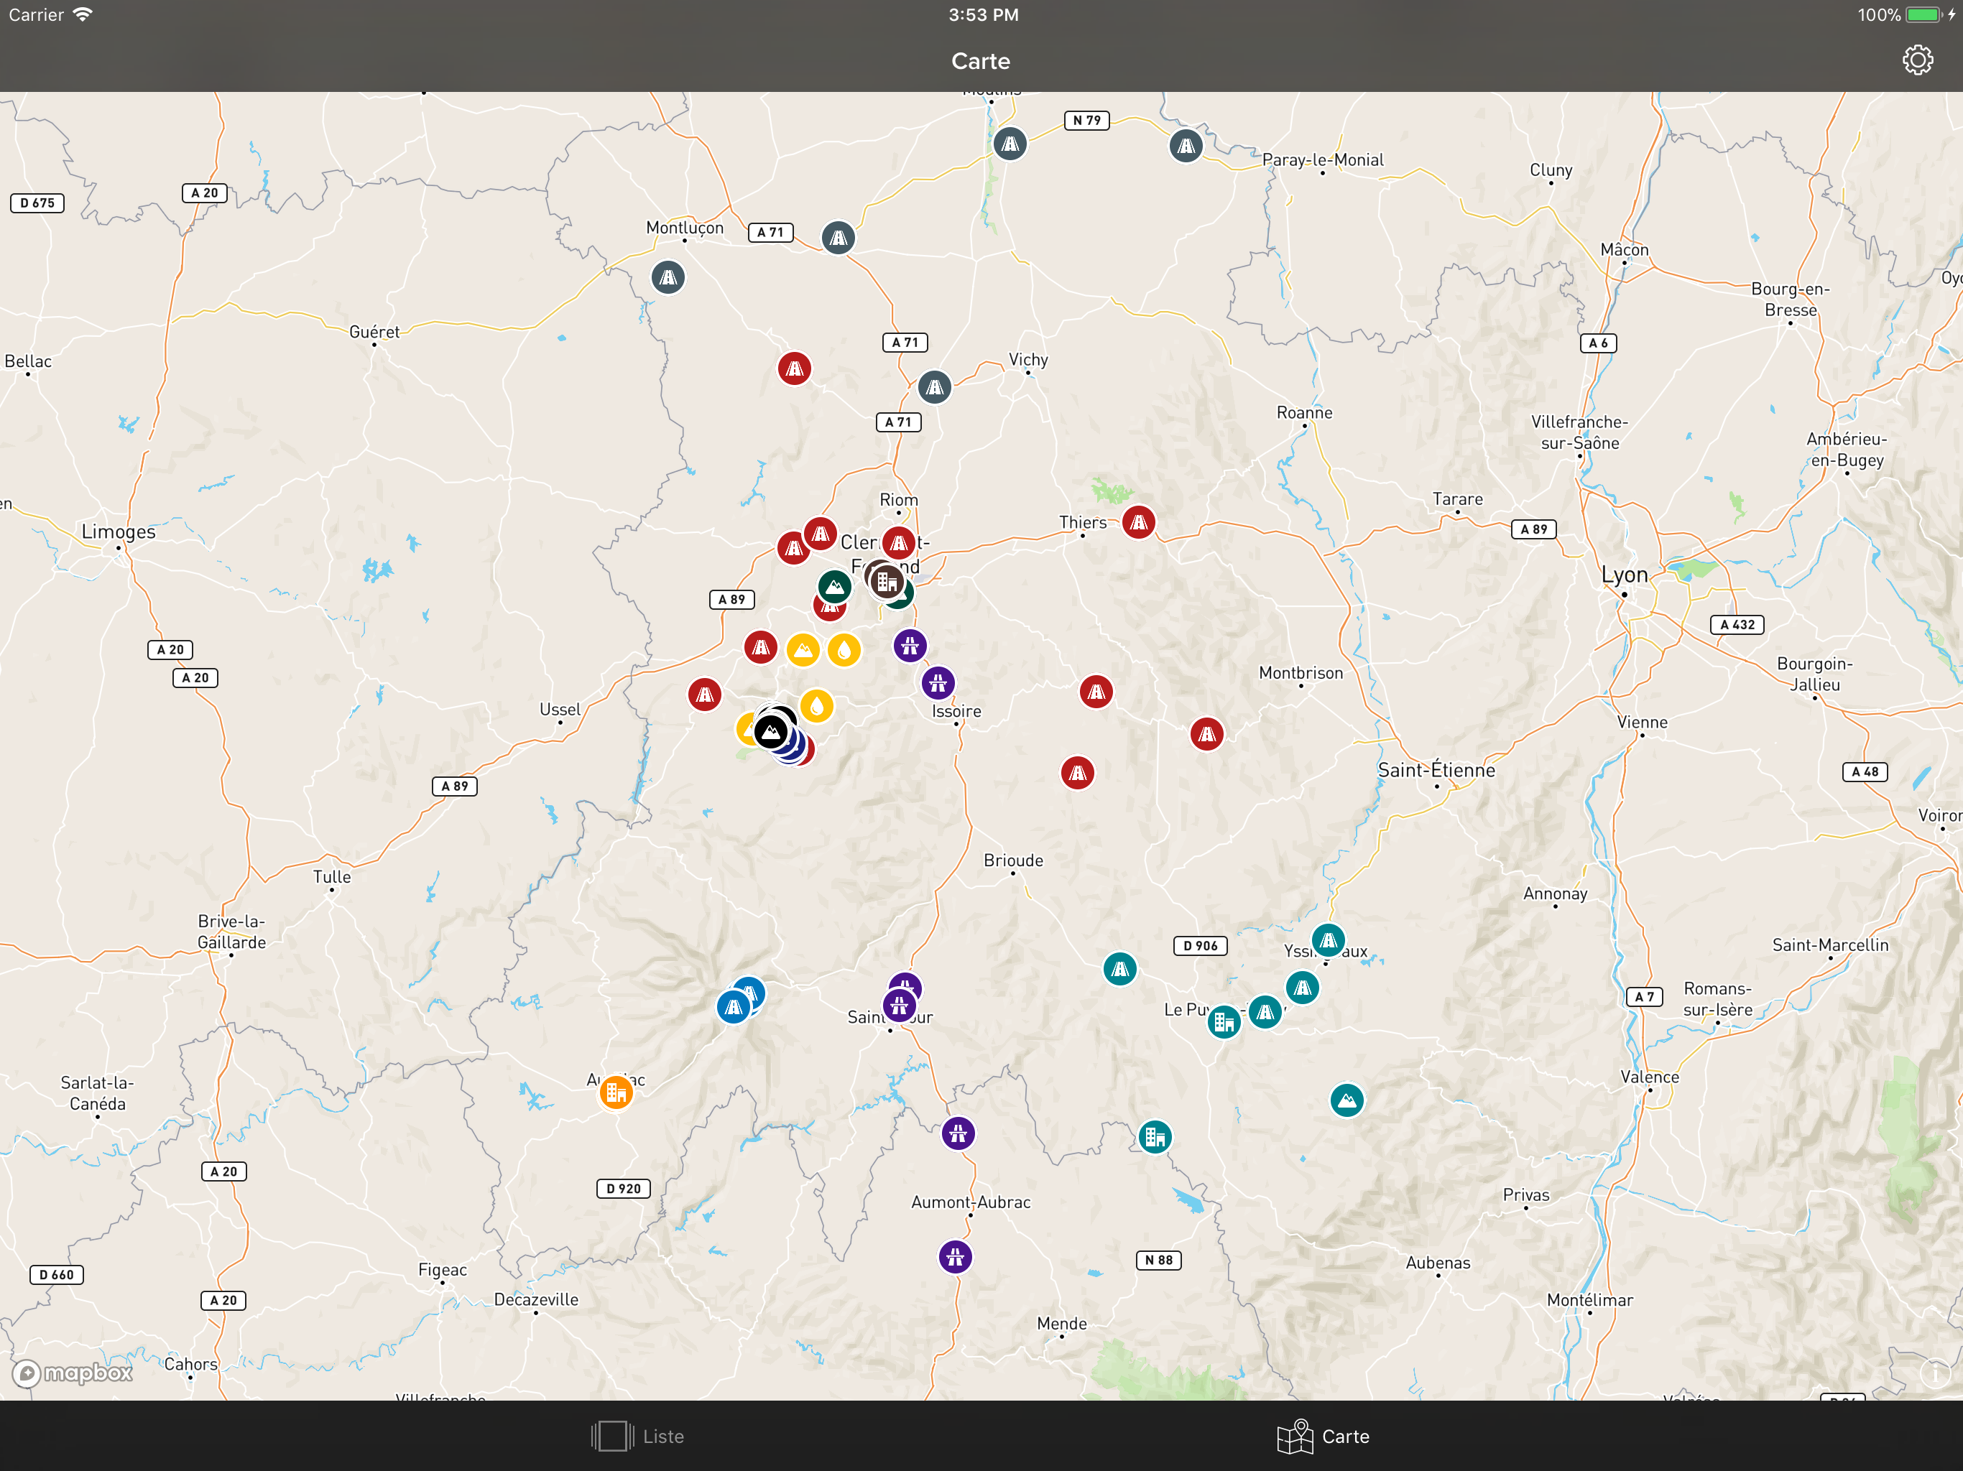Tap the teal road marker at Yssingeaux
The width and height of the screenshot is (1963, 1471).
1328,940
